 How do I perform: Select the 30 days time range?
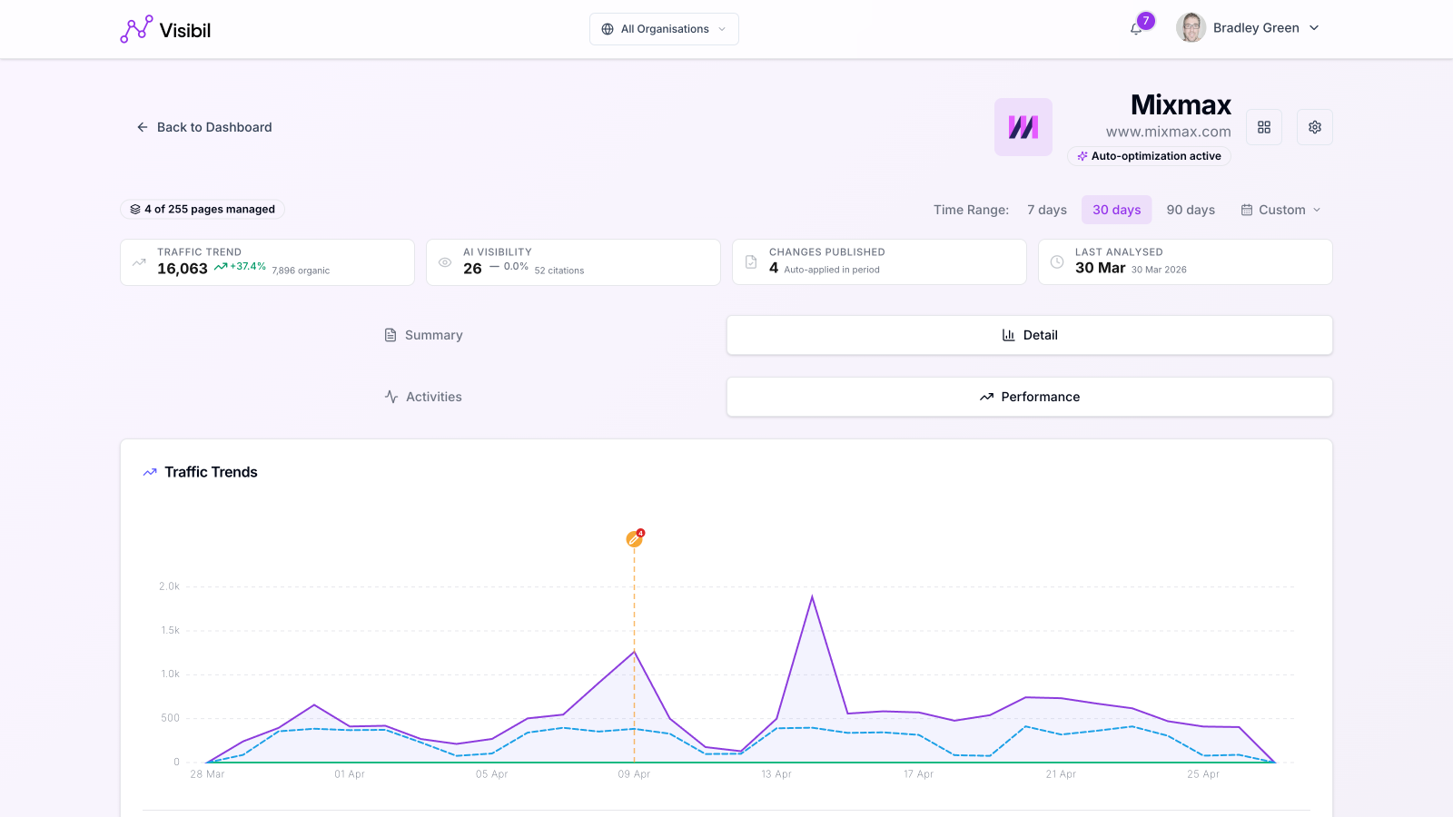click(1117, 210)
